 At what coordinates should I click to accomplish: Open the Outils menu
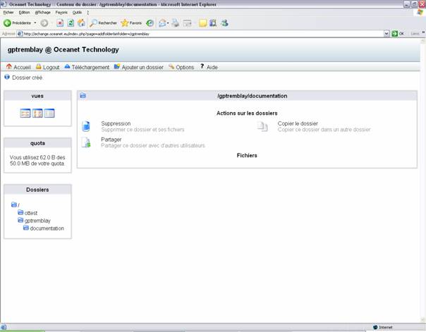(77, 13)
